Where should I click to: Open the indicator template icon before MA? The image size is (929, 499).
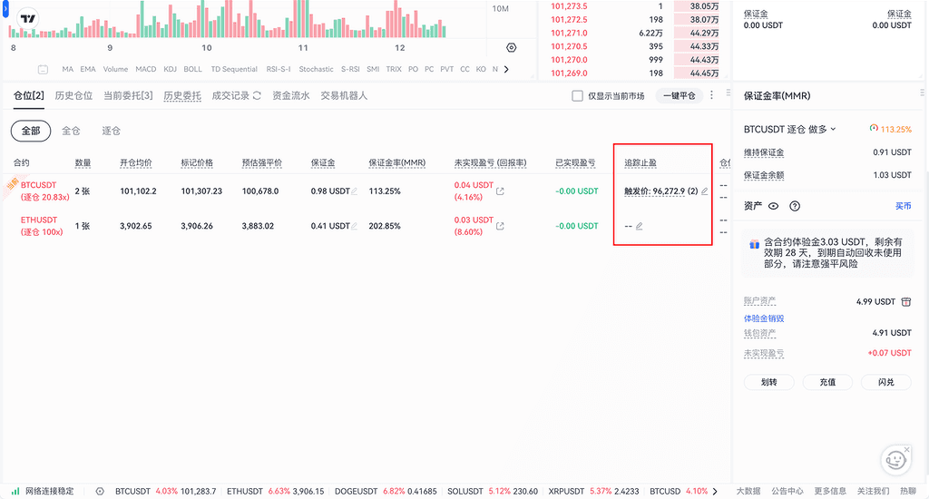(x=43, y=70)
